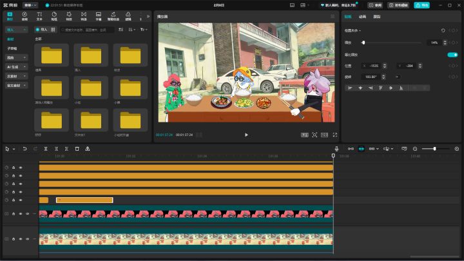Reset the position and size settings

point(443,30)
